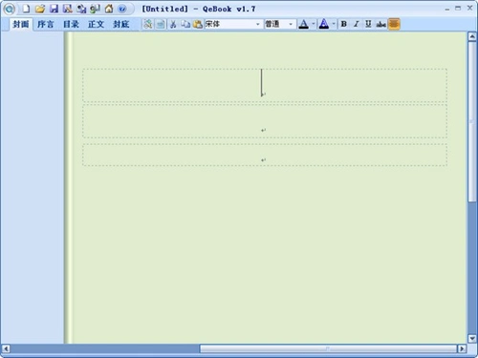Viewport: 478px width, 358px height.
Task: Toggle underline formatting
Action: click(368, 24)
